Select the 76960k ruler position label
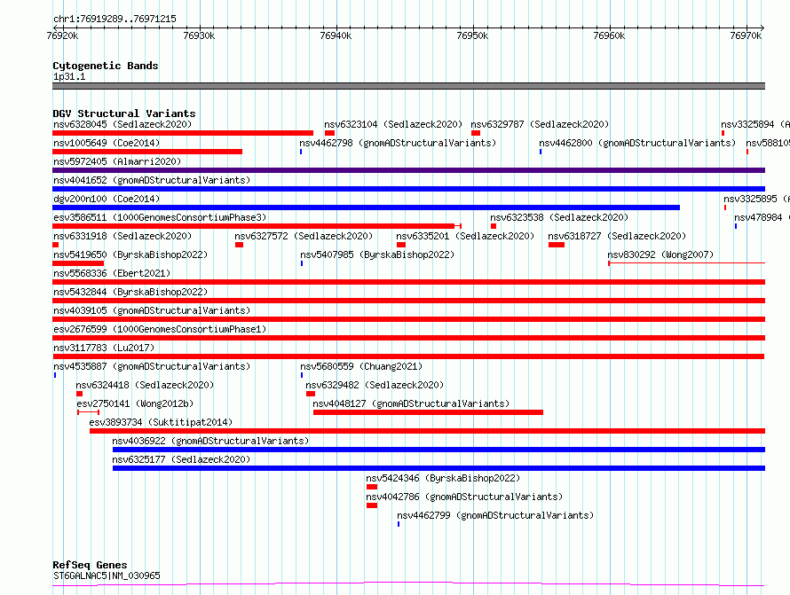The width and height of the screenshot is (790, 595). pos(609,35)
